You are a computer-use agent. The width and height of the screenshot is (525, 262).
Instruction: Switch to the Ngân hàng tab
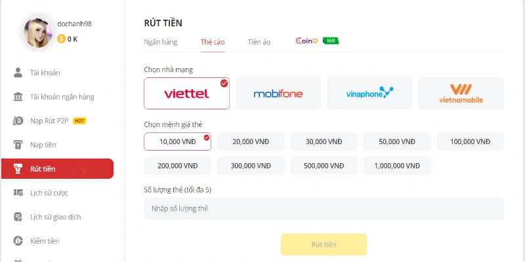[161, 42]
